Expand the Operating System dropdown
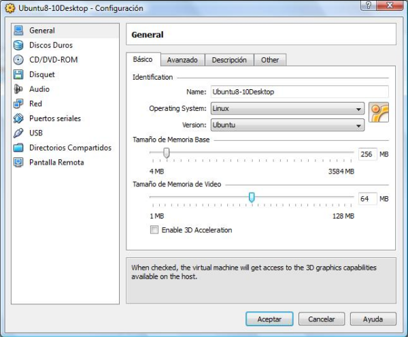The image size is (408, 337). click(x=287, y=109)
